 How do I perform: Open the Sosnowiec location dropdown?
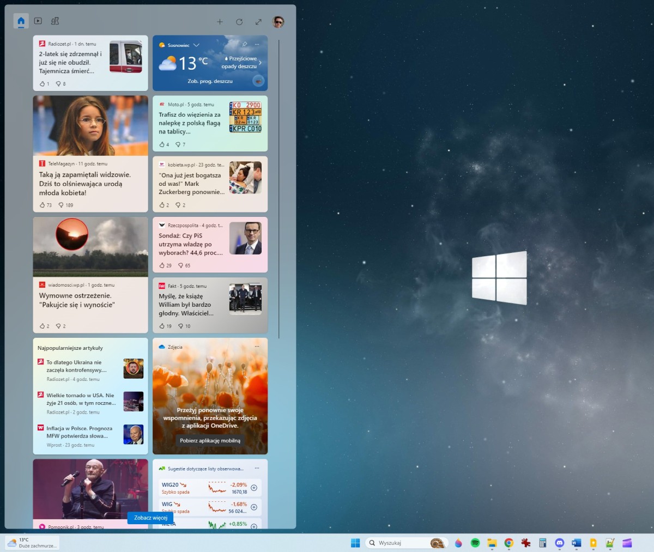196,45
